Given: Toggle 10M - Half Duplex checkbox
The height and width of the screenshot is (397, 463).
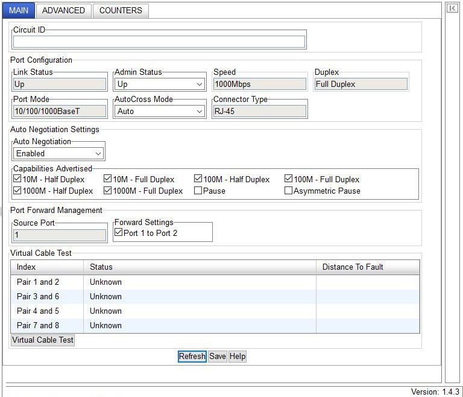Looking at the screenshot, I should pyautogui.click(x=17, y=179).
